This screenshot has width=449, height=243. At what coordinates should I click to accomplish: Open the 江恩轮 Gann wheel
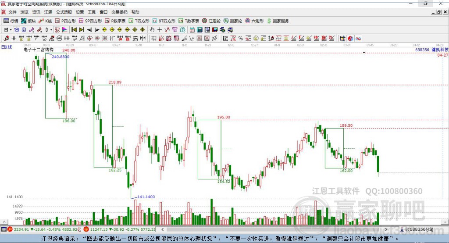point(211,21)
